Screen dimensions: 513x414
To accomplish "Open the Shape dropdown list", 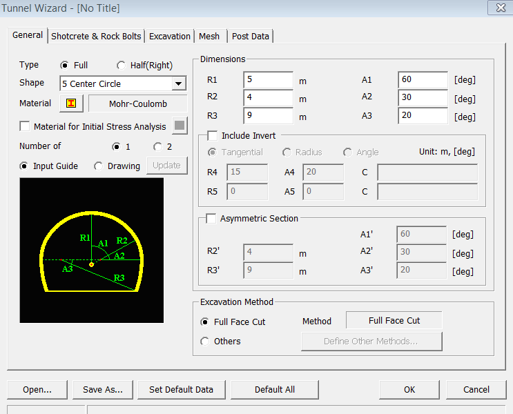I will pyautogui.click(x=179, y=84).
